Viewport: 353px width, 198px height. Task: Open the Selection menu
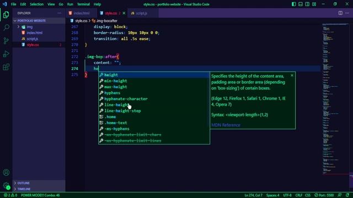point(37,4)
